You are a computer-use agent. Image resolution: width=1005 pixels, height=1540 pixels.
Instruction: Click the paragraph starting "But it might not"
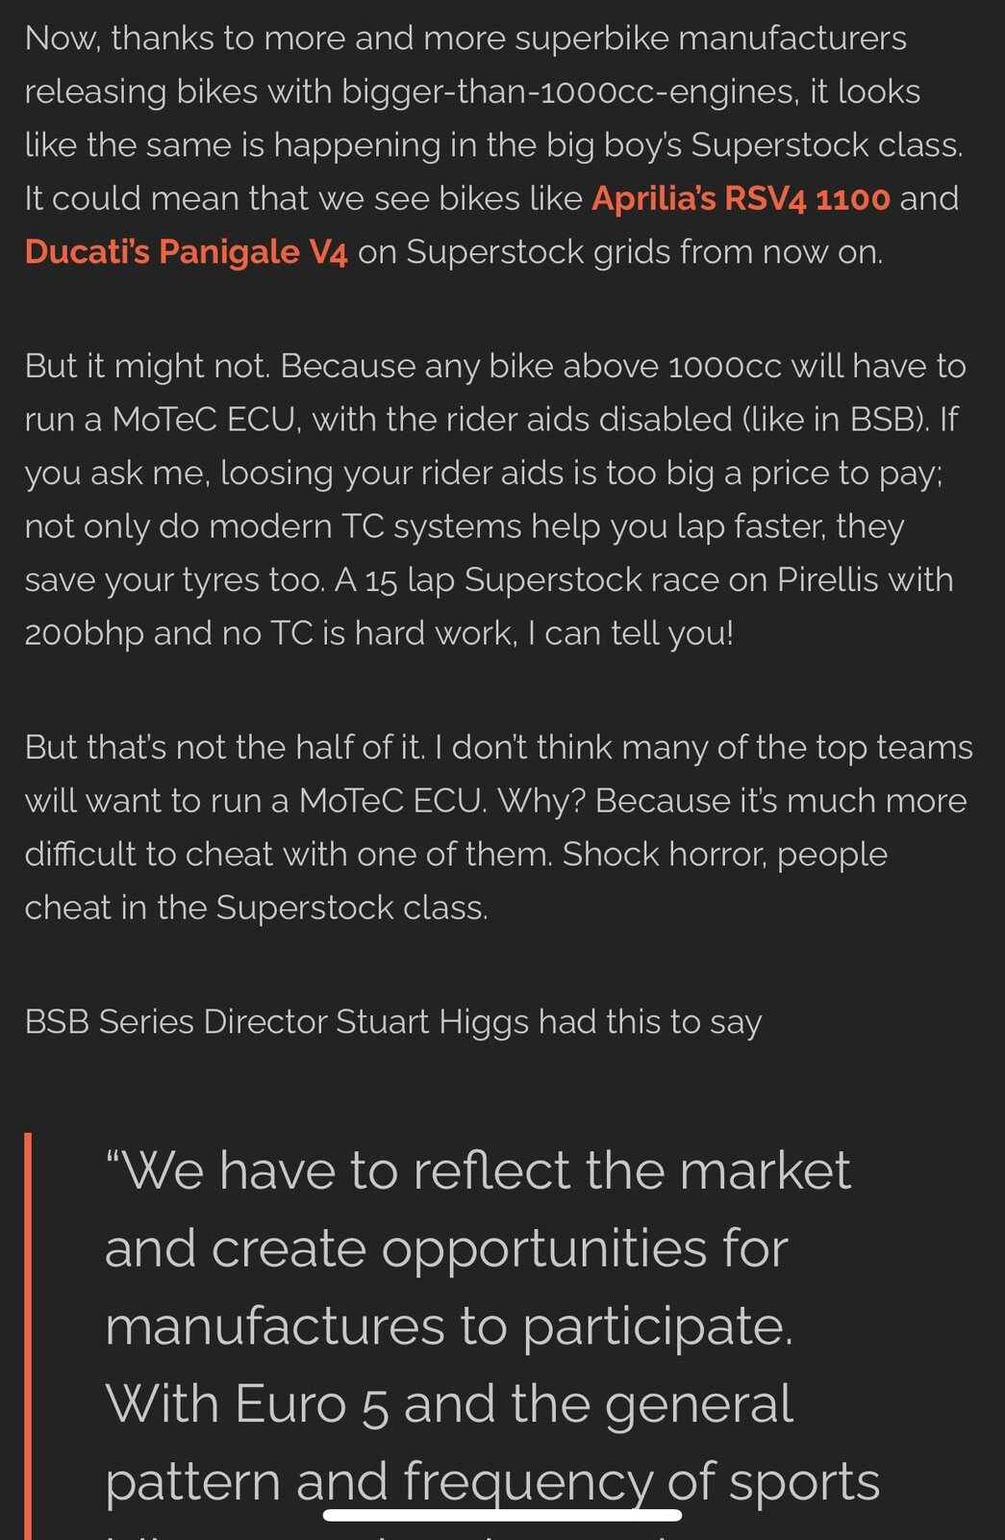coord(490,500)
